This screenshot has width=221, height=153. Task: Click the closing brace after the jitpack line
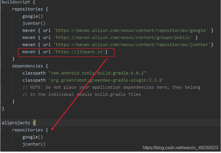13,59
